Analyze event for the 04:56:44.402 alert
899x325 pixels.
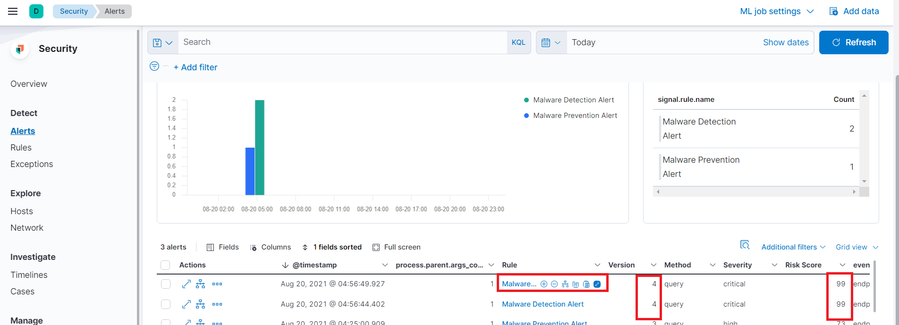[201, 304]
